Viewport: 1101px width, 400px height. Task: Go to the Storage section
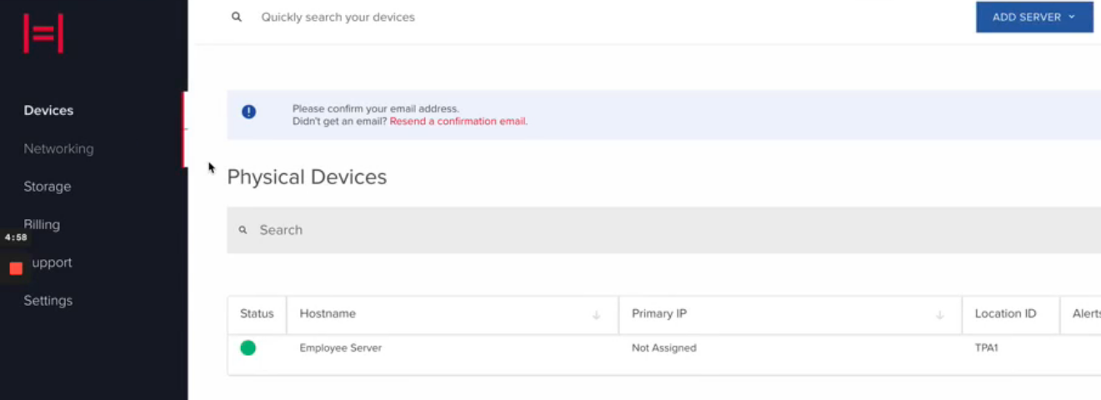(x=48, y=187)
